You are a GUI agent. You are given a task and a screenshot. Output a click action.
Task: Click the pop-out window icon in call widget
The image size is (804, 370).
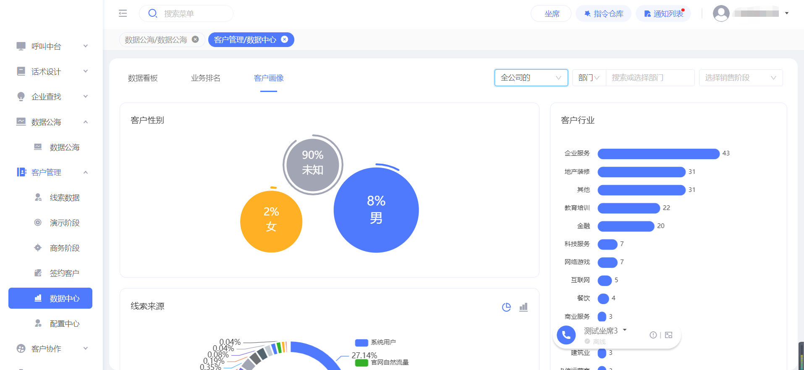[669, 335]
